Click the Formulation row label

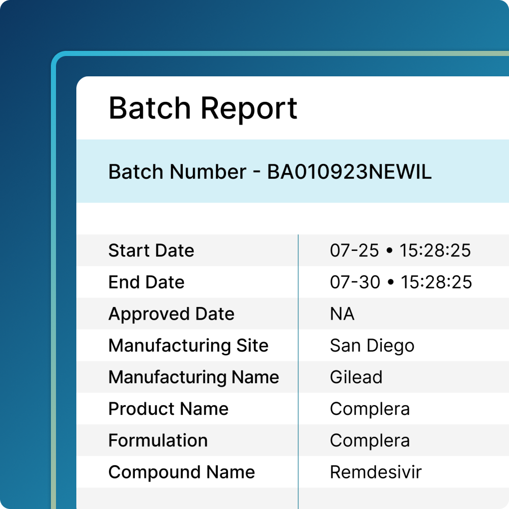click(158, 440)
